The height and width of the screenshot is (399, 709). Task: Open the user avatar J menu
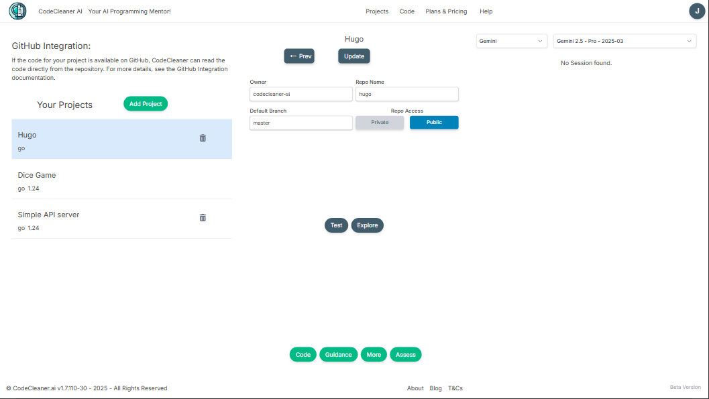697,11
